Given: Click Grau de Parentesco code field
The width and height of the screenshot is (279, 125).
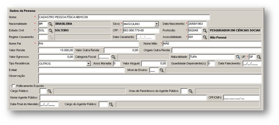Looking at the screenshot, I should [184, 91].
